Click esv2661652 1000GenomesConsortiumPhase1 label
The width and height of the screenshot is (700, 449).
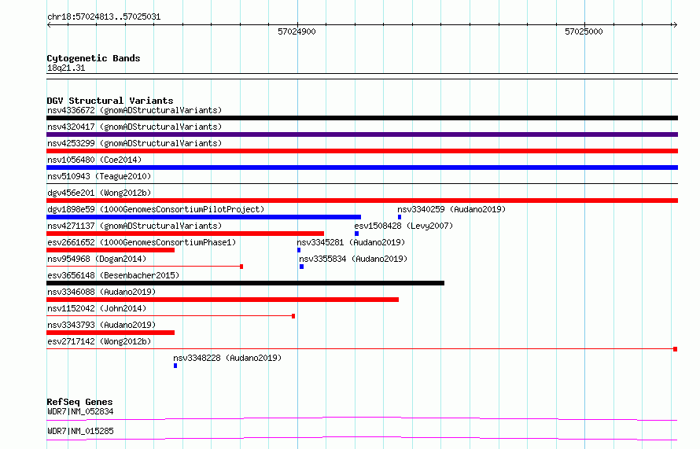142,242
